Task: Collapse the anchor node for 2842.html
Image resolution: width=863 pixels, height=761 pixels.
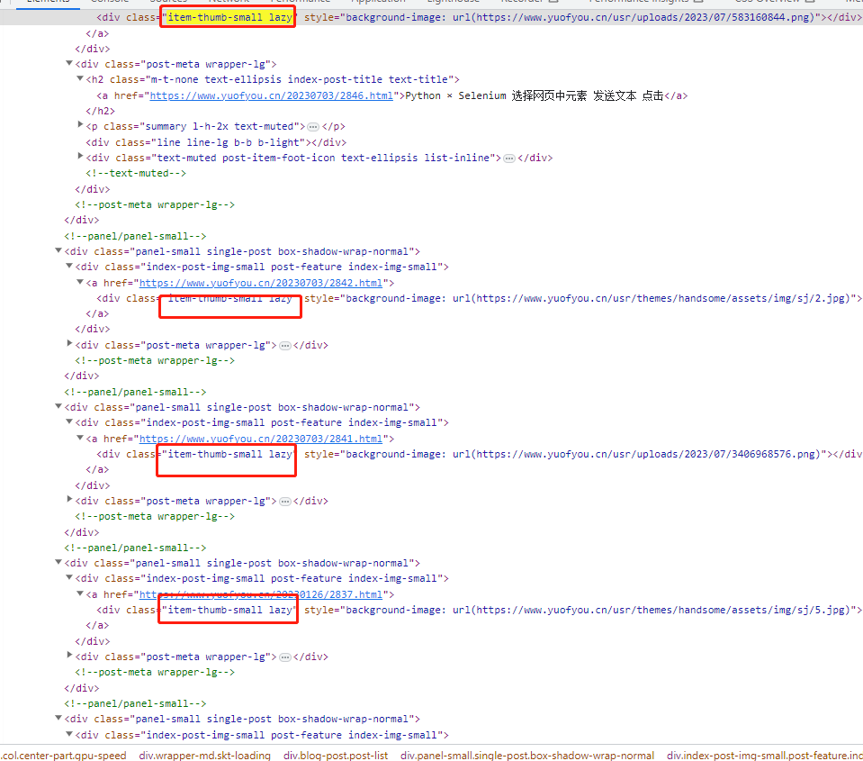Action: tap(80, 283)
